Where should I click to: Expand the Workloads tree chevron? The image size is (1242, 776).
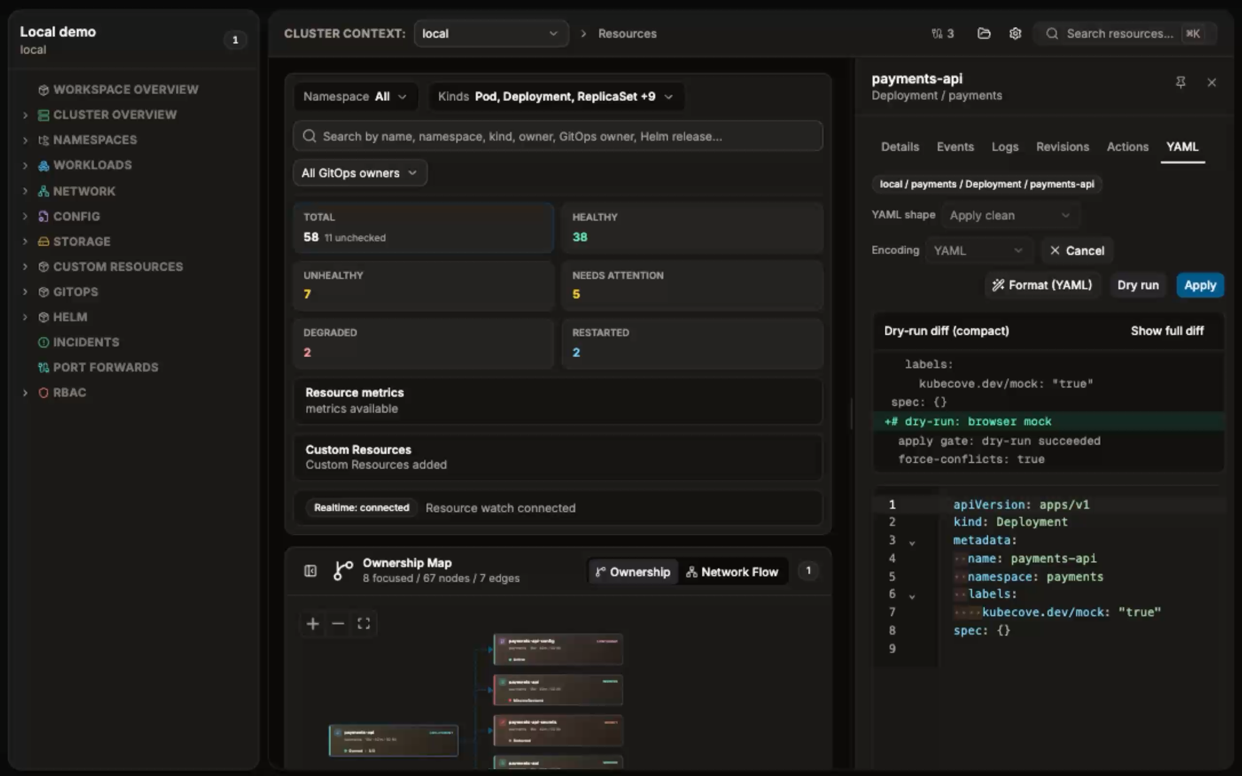click(x=25, y=165)
